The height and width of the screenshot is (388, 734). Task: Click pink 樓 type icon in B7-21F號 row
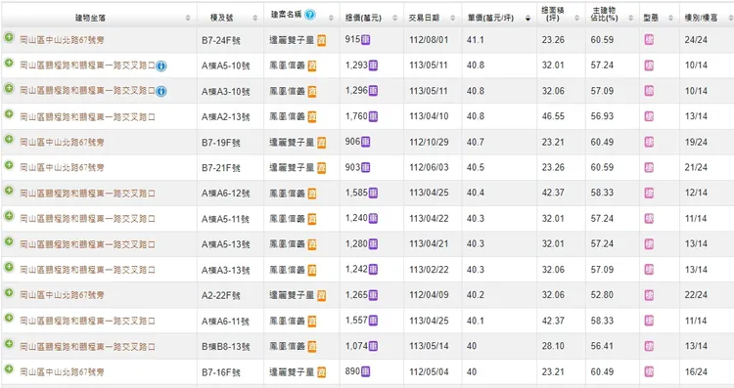point(649,167)
